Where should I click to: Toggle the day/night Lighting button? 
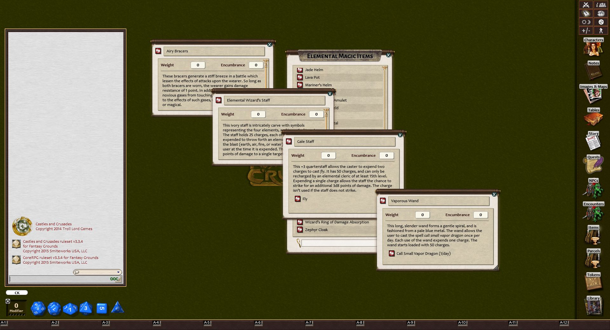586,22
